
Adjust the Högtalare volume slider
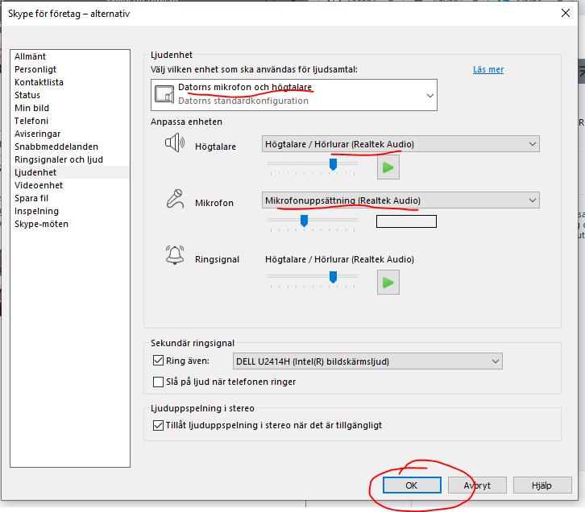pyautogui.click(x=333, y=164)
